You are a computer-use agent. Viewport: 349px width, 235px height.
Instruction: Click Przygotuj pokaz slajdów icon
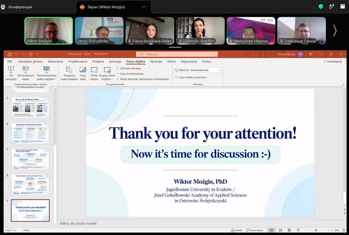[x=69, y=70]
